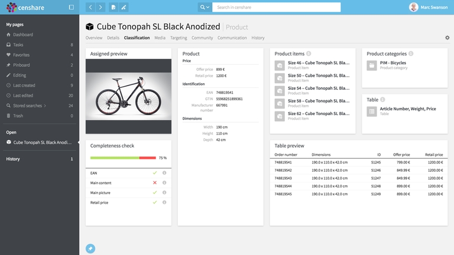454x255 pixels.
Task: Show info for Main content completeness row
Action: pos(164,183)
